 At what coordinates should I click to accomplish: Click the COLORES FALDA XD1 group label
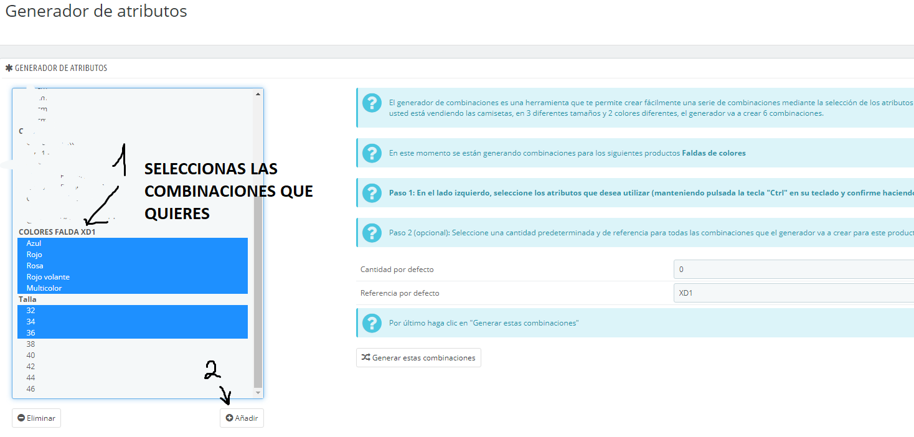(x=57, y=232)
